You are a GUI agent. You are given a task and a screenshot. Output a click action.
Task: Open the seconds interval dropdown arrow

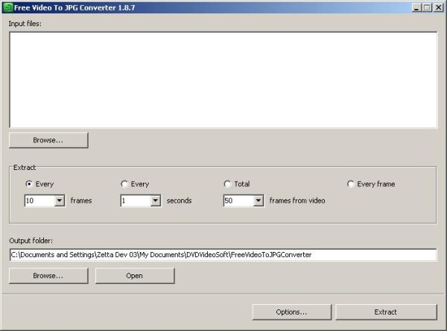[x=155, y=201]
